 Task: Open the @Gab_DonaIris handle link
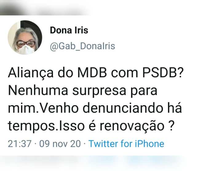pyautogui.click(x=82, y=46)
